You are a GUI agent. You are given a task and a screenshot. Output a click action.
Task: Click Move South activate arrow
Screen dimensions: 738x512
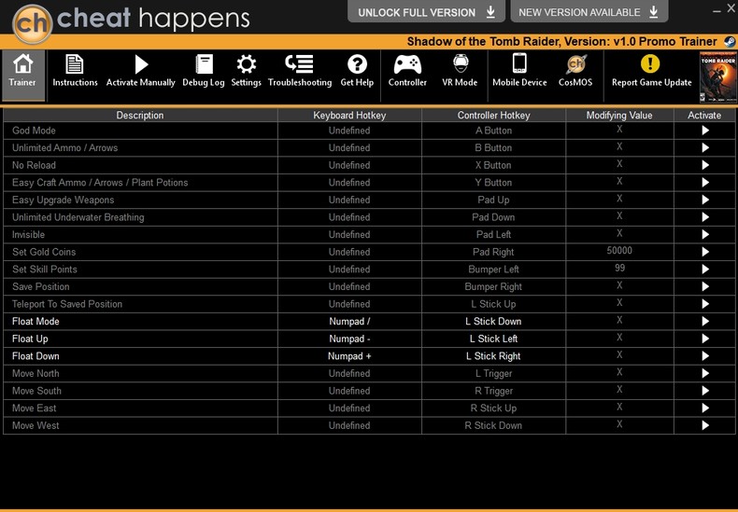(x=705, y=392)
